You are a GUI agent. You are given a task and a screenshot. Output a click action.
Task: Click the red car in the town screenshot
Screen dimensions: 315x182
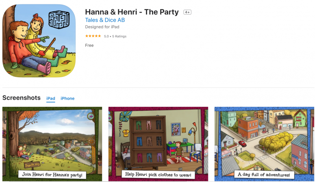pos(243,143)
